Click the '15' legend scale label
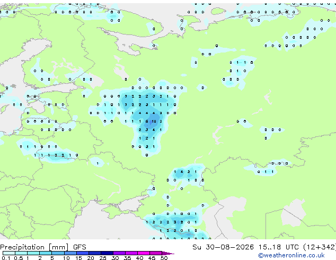Image resolution: width=336 pixels, height=260 pixels. point(78,258)
